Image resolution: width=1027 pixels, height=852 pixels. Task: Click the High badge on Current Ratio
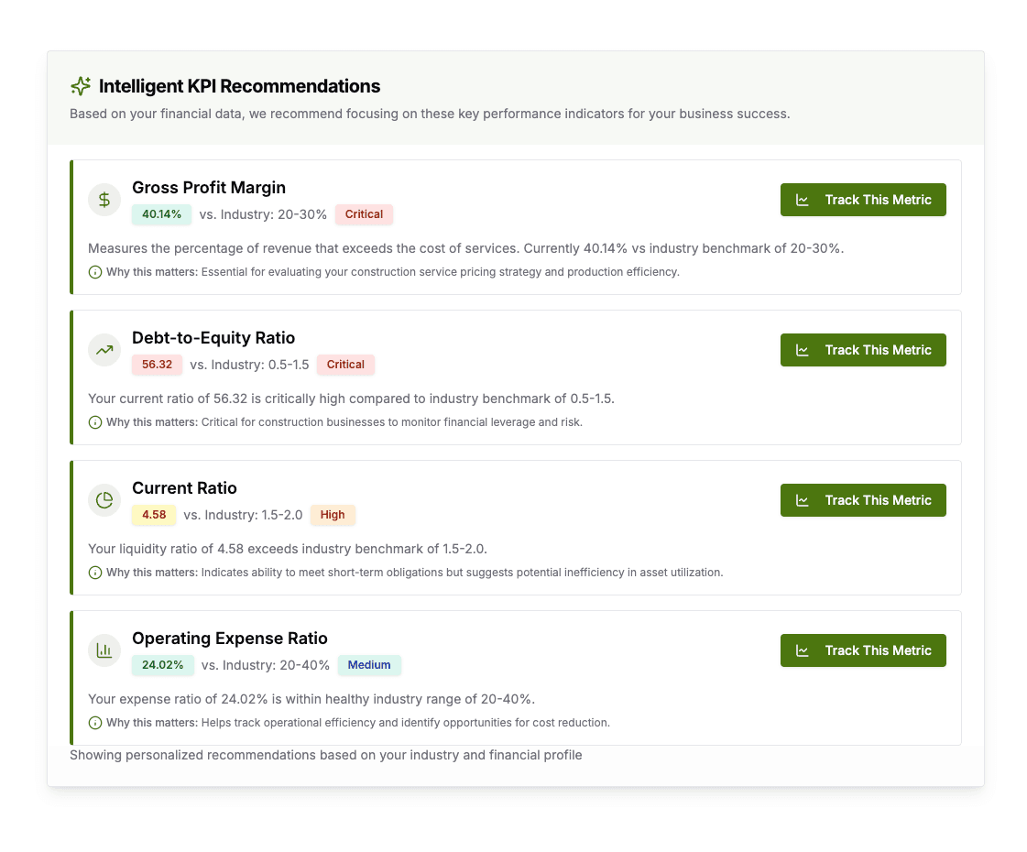point(333,515)
